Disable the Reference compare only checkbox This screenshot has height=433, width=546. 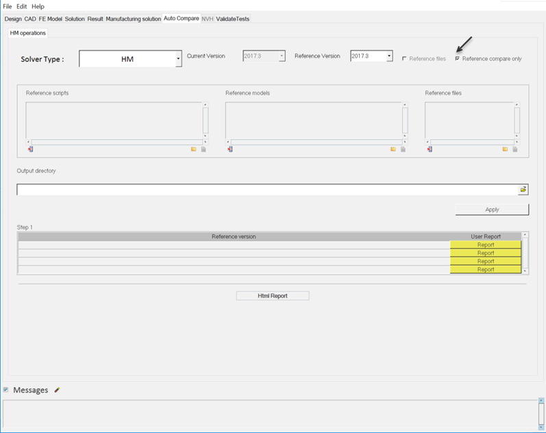(458, 59)
